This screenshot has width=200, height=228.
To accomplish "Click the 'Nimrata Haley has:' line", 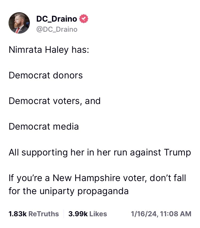I will coord(49,50).
